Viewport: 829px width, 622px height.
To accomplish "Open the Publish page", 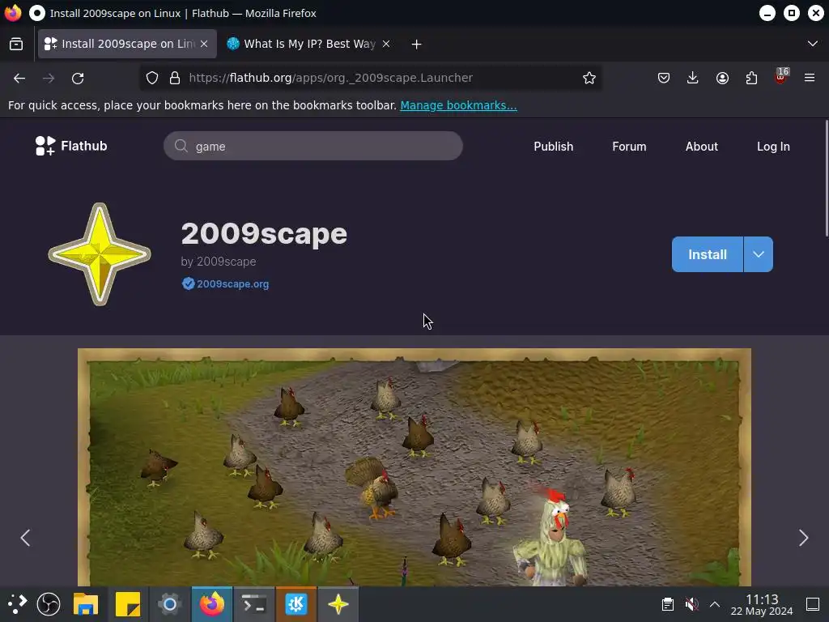I will coord(553,147).
